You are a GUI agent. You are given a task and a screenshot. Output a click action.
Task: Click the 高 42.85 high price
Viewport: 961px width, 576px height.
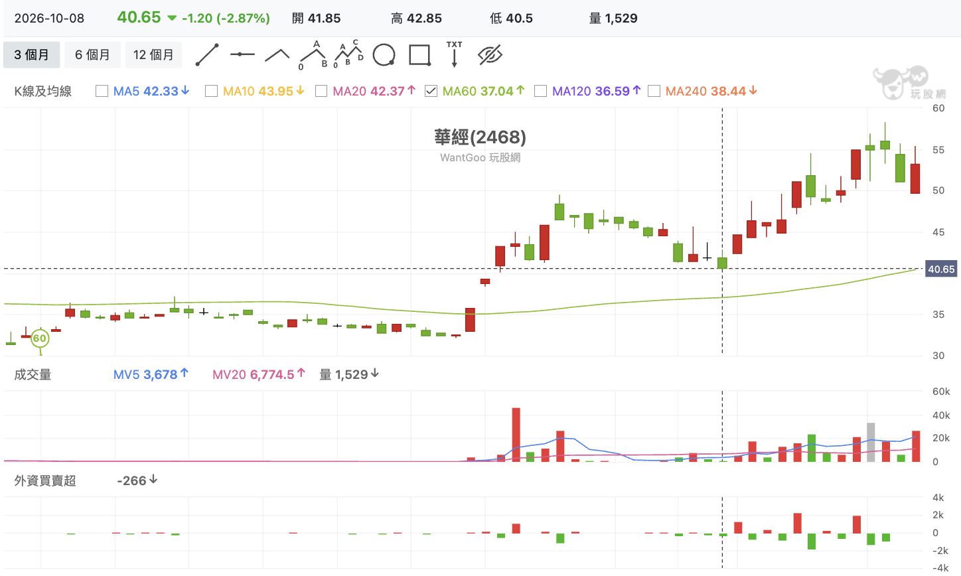[416, 19]
